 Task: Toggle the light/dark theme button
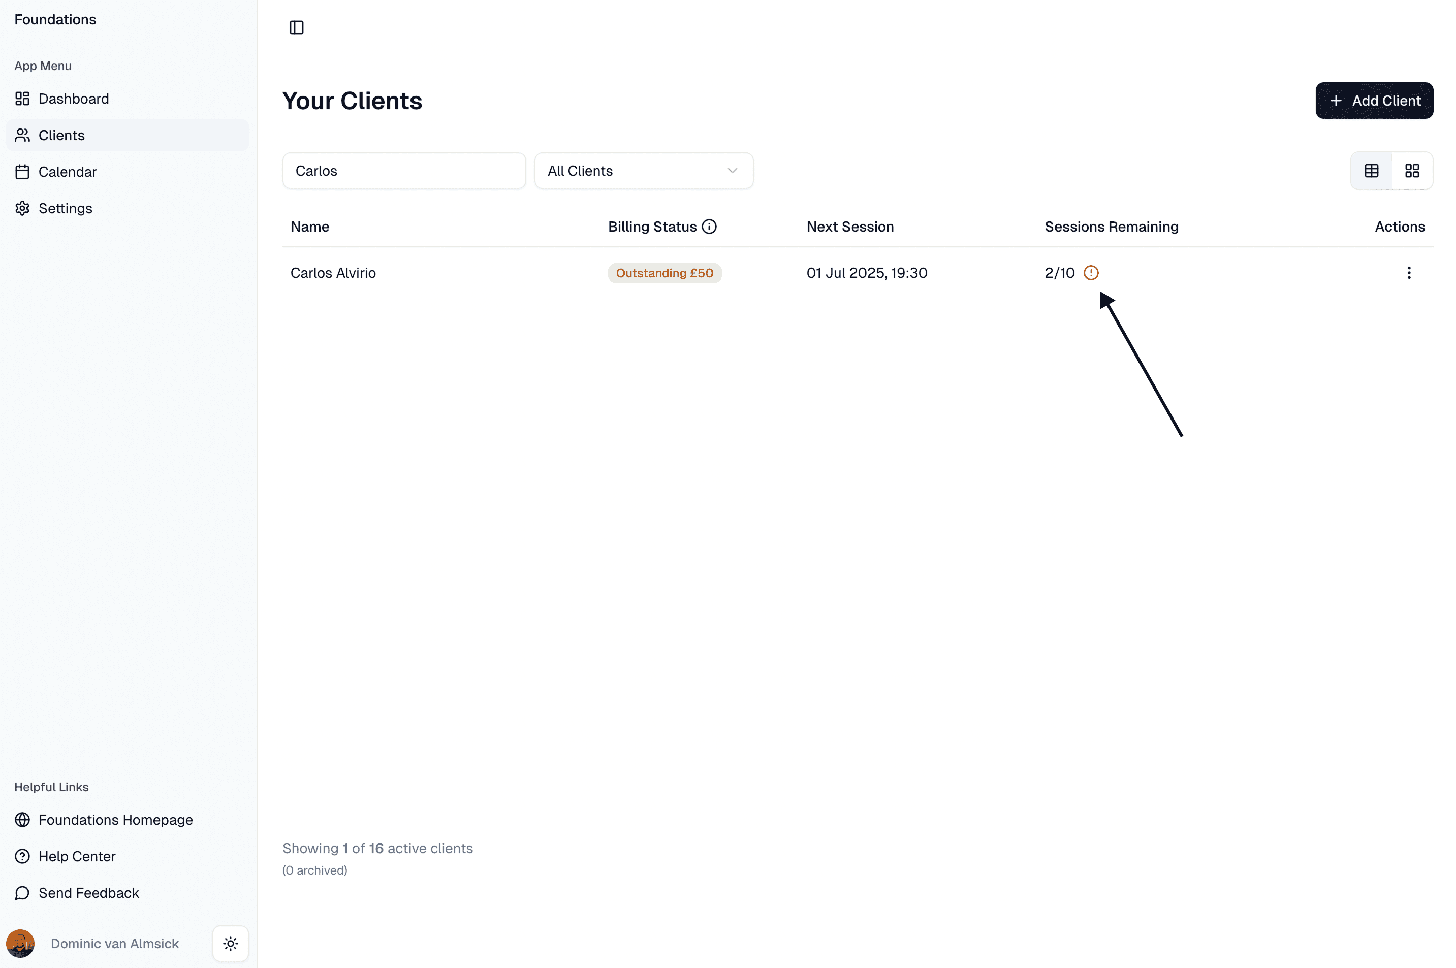click(230, 943)
